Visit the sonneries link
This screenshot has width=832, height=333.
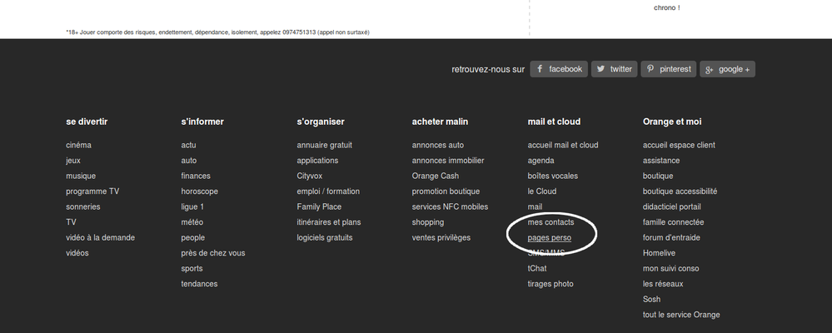point(82,206)
